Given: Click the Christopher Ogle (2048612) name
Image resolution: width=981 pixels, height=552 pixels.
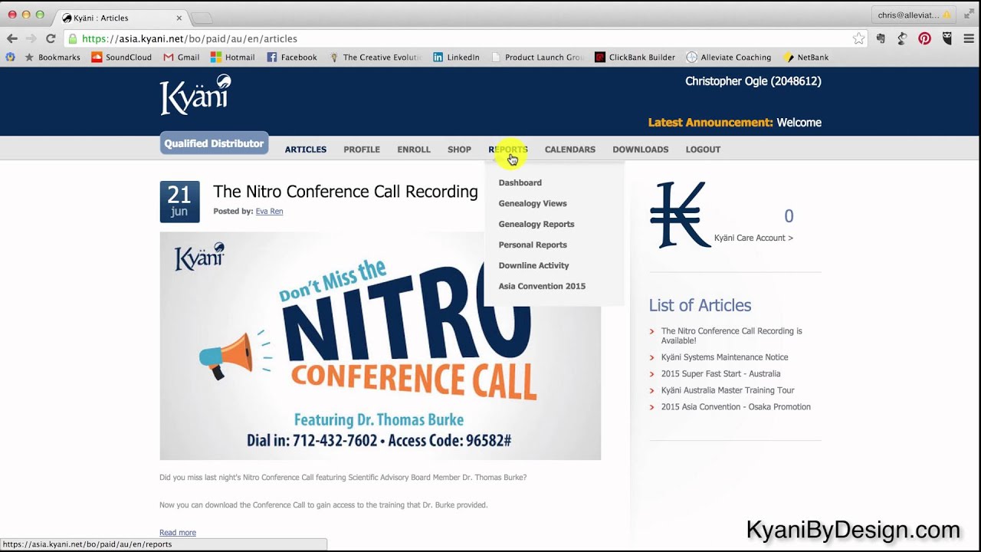Looking at the screenshot, I should (x=753, y=81).
